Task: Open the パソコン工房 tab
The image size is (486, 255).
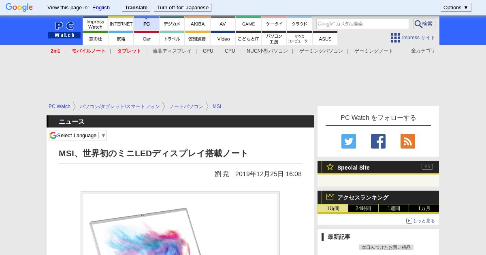Action: click(x=274, y=38)
